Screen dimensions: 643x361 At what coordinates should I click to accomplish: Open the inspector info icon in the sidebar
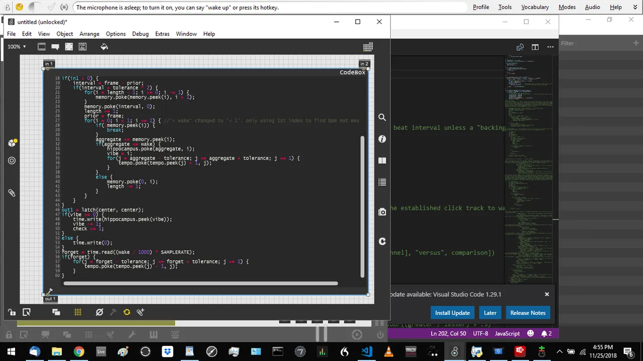pyautogui.click(x=382, y=139)
